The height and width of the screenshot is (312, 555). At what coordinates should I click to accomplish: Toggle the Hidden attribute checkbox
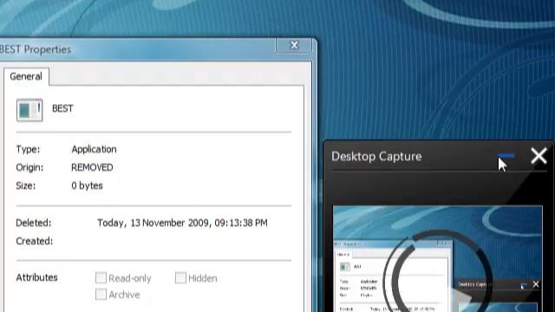[180, 277]
